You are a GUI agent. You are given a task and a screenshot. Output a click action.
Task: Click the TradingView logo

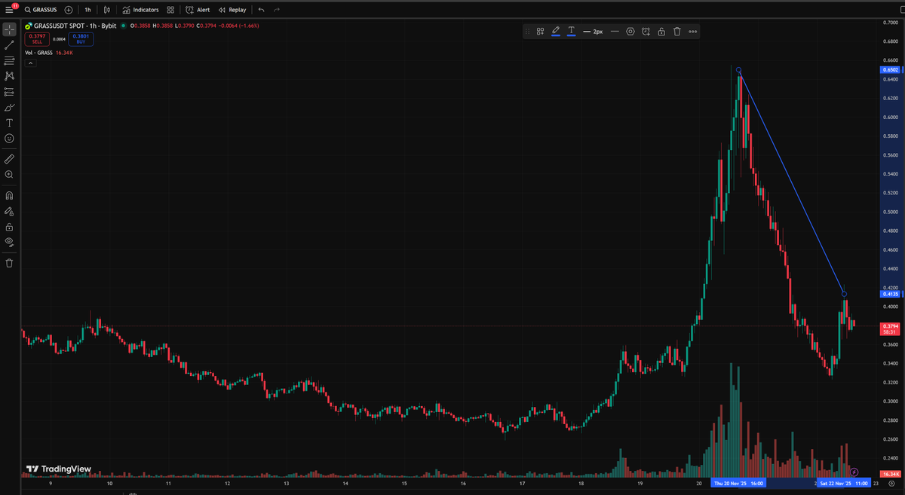58,469
